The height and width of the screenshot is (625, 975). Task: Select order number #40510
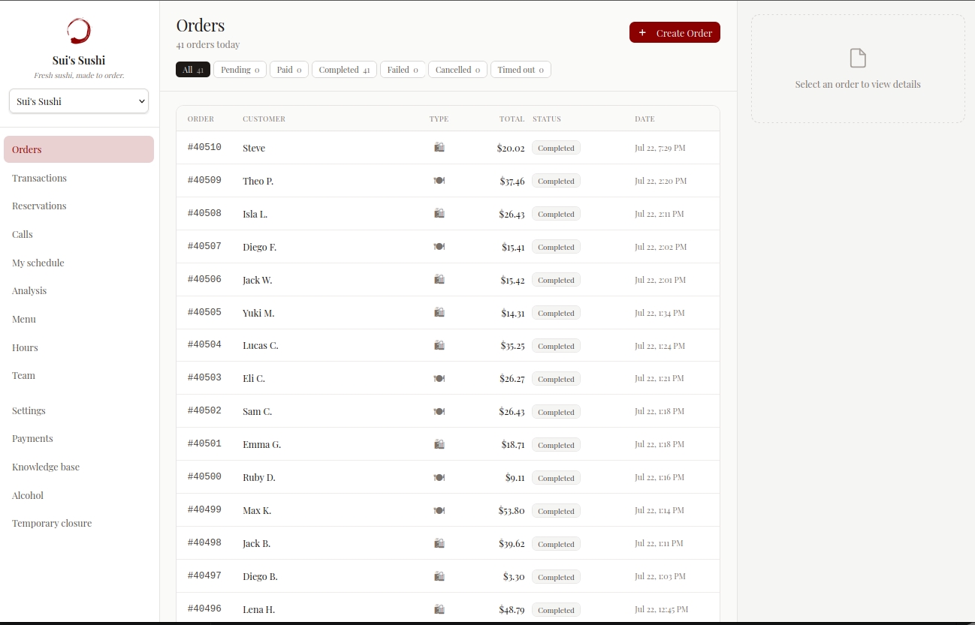(x=204, y=148)
